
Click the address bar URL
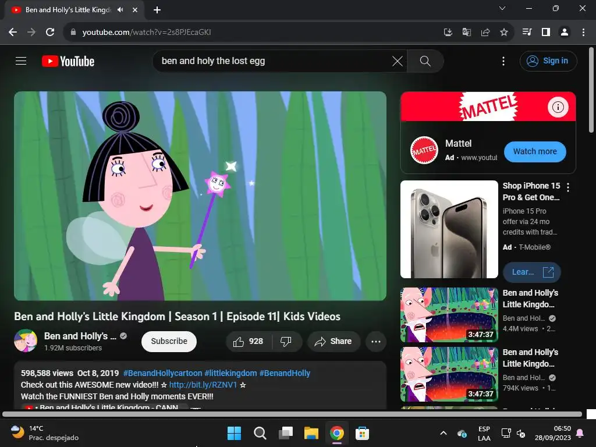[x=147, y=33]
